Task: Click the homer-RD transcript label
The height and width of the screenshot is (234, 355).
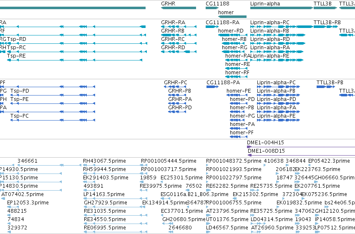Action: click(231, 31)
